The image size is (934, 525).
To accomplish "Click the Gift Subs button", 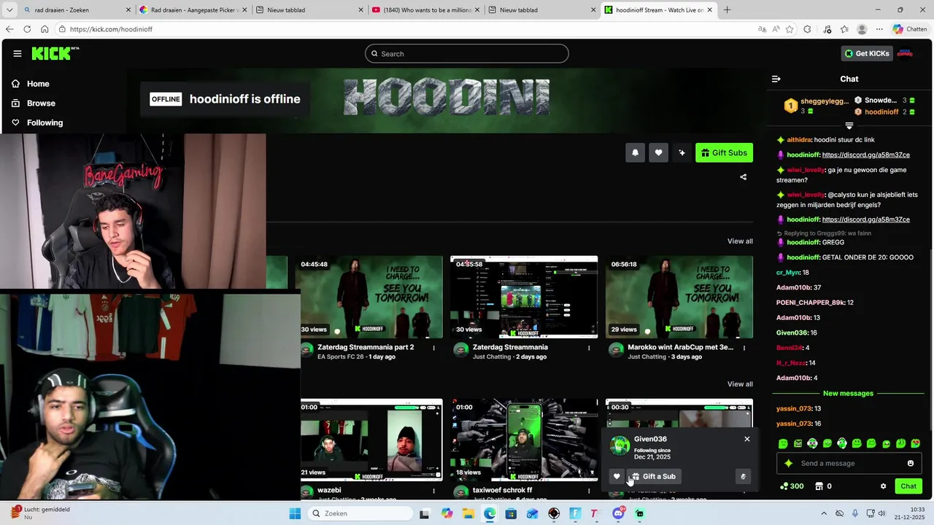I will [x=724, y=152].
